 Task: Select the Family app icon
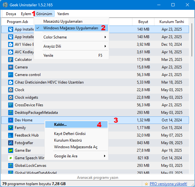tap(11, 128)
